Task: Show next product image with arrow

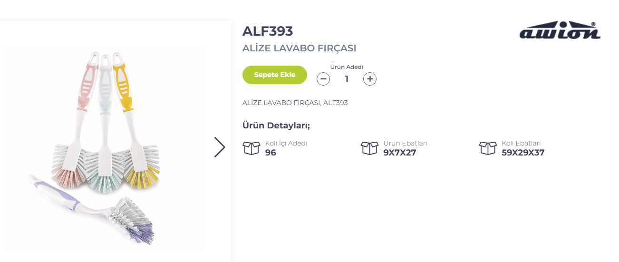Action: click(219, 147)
